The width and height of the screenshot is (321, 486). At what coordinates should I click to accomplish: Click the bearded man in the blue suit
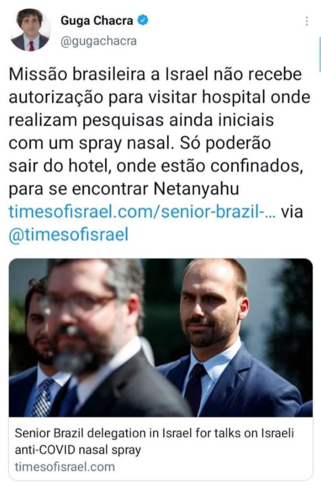pyautogui.click(x=226, y=341)
